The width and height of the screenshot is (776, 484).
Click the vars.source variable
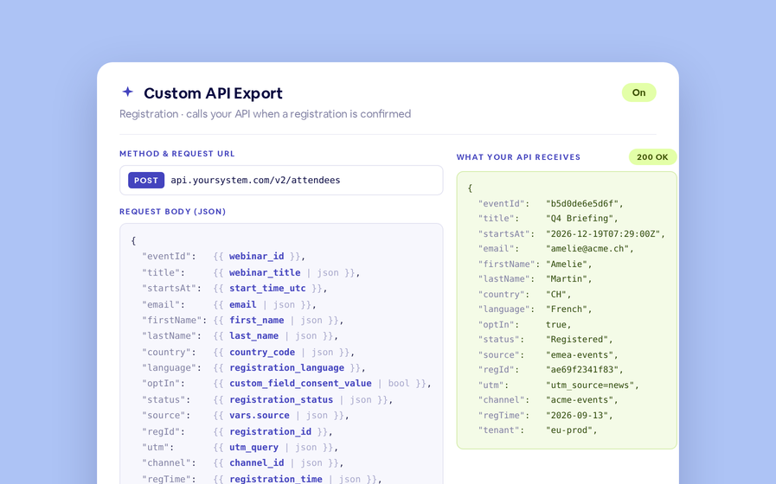(x=259, y=415)
